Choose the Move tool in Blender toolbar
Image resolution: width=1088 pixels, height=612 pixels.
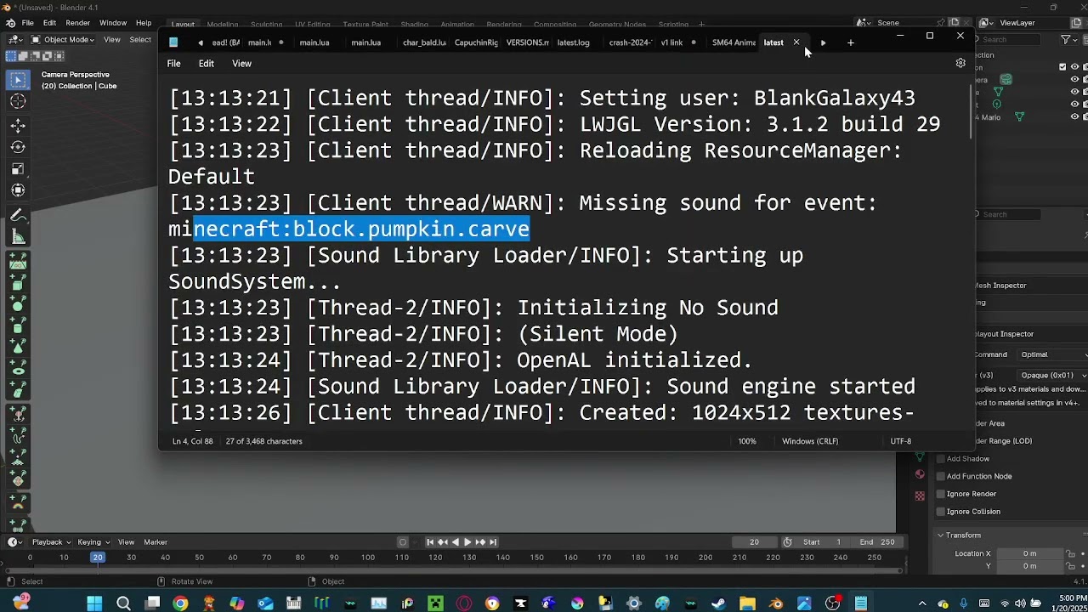tap(18, 126)
